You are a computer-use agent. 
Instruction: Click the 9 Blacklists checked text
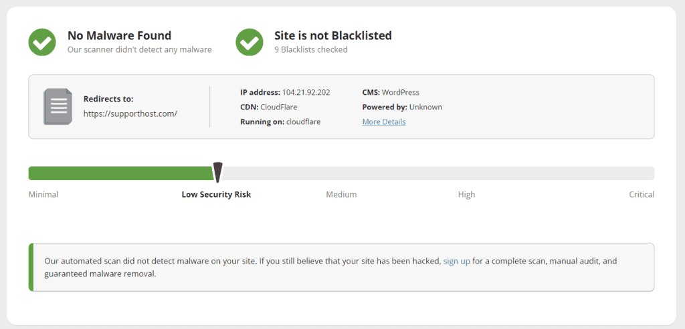311,49
